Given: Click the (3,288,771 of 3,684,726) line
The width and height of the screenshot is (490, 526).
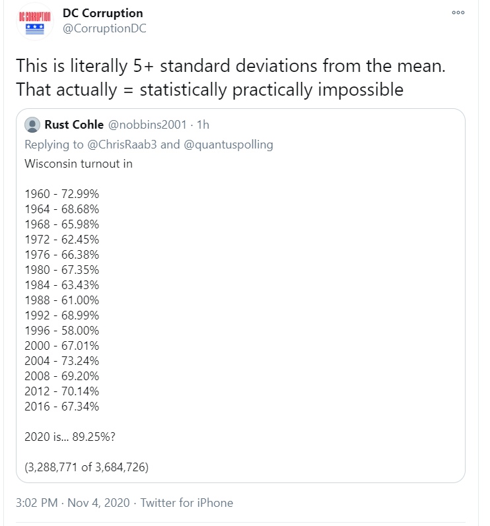Looking at the screenshot, I should tap(87, 467).
